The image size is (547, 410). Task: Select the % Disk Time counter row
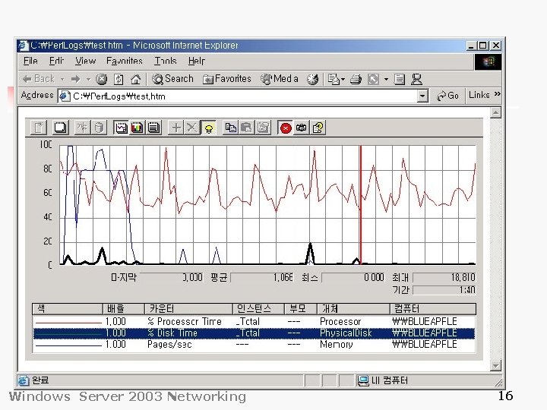click(254, 333)
